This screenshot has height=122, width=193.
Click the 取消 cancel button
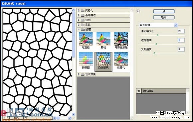pos(164,17)
